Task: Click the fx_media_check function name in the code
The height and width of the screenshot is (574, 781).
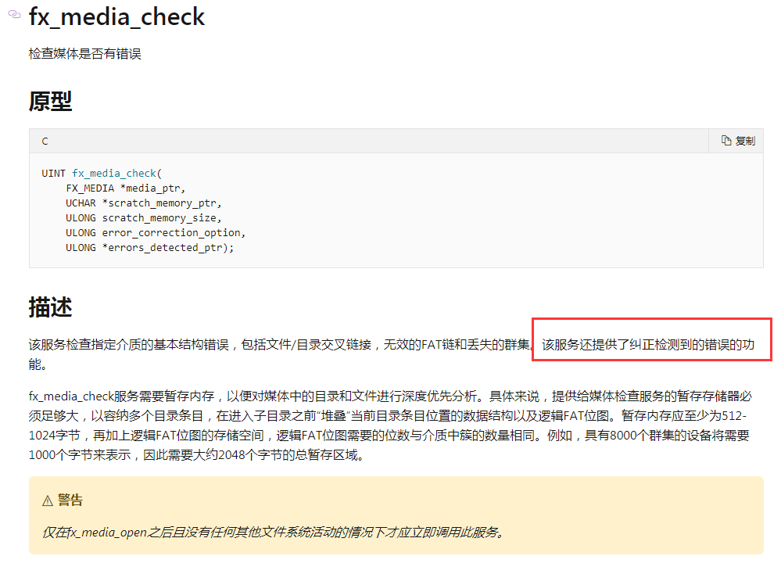Action: (x=114, y=173)
